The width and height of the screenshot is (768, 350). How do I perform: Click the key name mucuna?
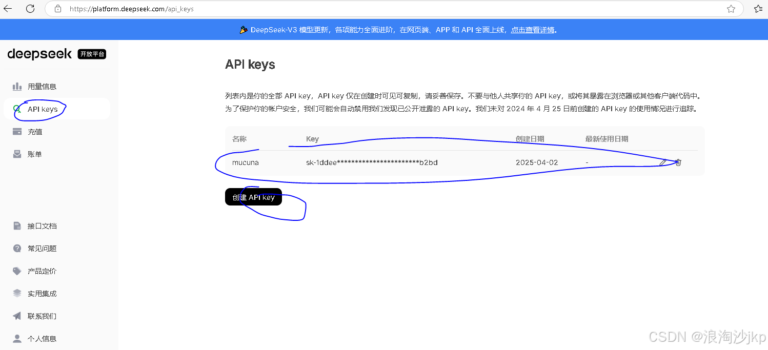[246, 163]
